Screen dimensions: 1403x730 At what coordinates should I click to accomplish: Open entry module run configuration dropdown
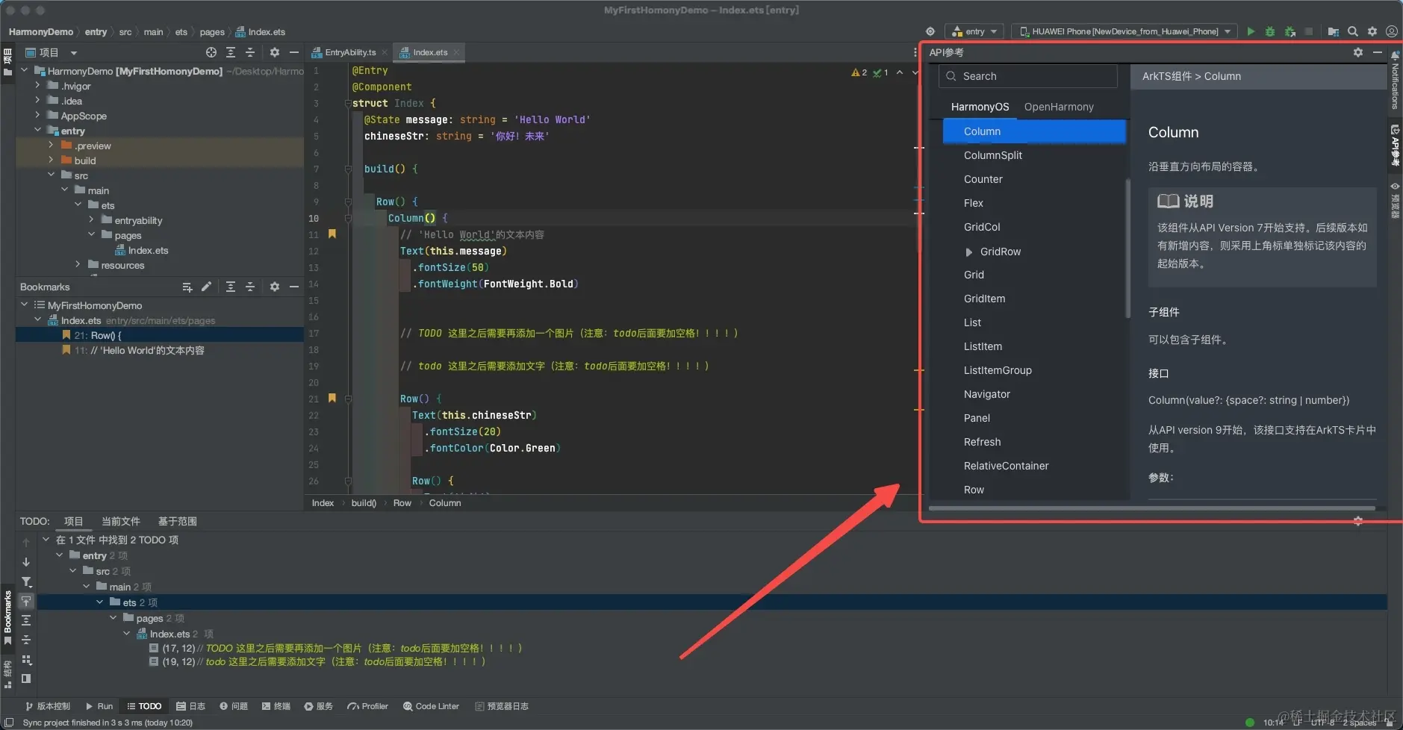[x=974, y=31]
